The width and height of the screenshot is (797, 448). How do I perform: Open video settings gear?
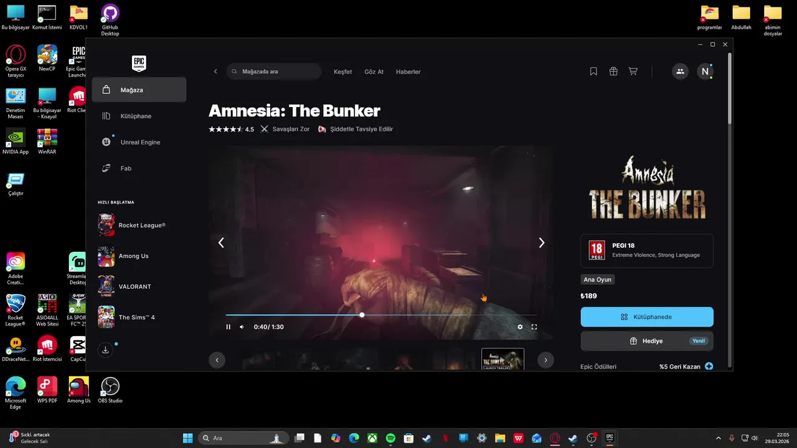(x=520, y=327)
